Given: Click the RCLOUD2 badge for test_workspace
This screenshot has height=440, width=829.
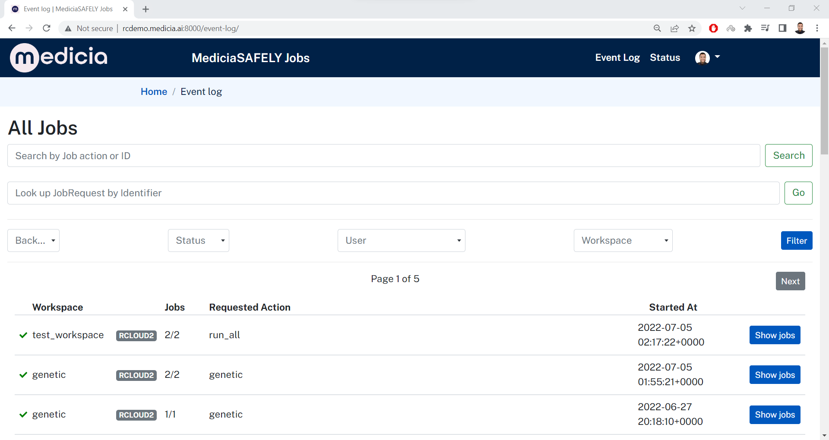Looking at the screenshot, I should [136, 336].
